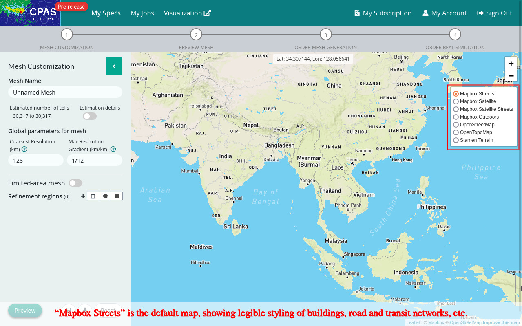Screen dimensions: 522x326
Task: Open Improve this map link
Action: click(x=501, y=322)
